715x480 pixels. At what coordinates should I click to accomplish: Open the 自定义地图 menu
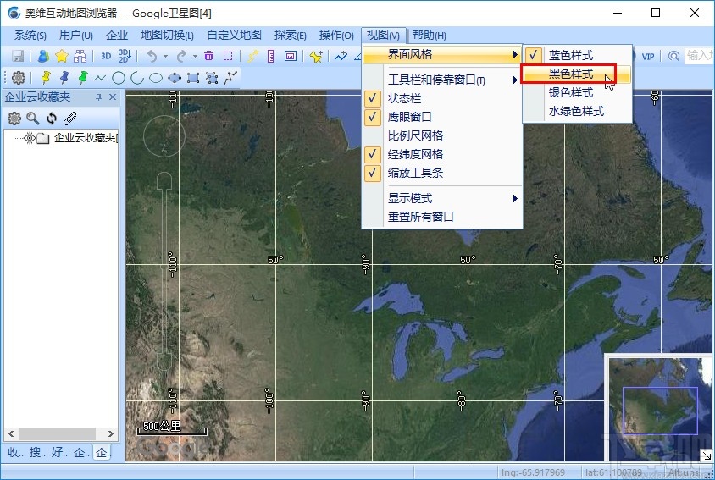234,35
